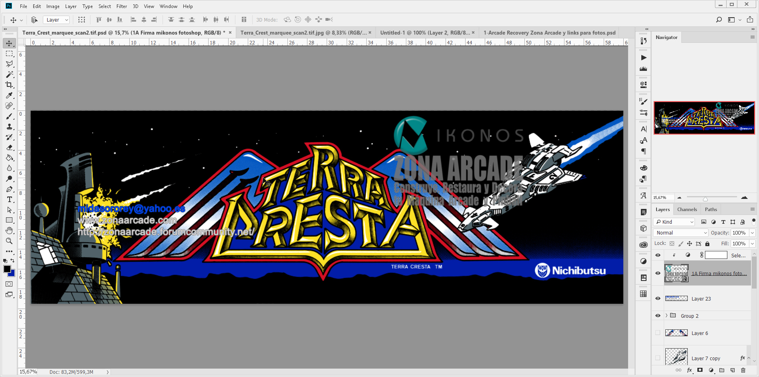Open the Normal blend mode dropdown
The width and height of the screenshot is (759, 377).
click(x=682, y=233)
